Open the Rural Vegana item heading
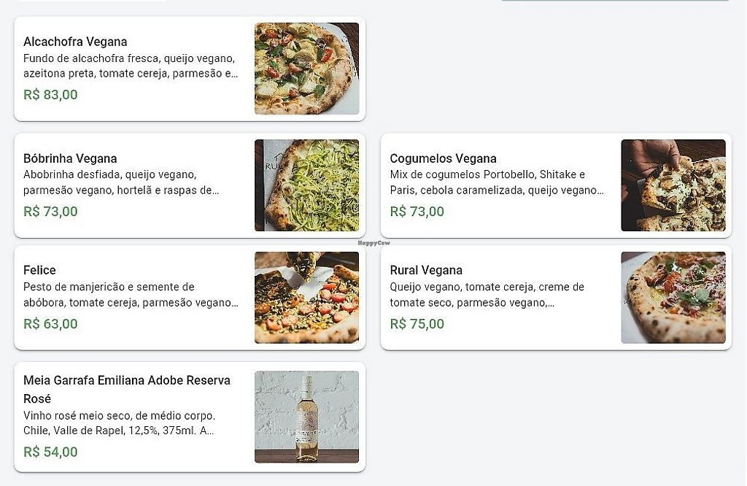 (x=426, y=270)
